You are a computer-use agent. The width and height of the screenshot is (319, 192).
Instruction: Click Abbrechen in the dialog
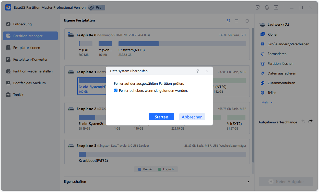coord(192,117)
